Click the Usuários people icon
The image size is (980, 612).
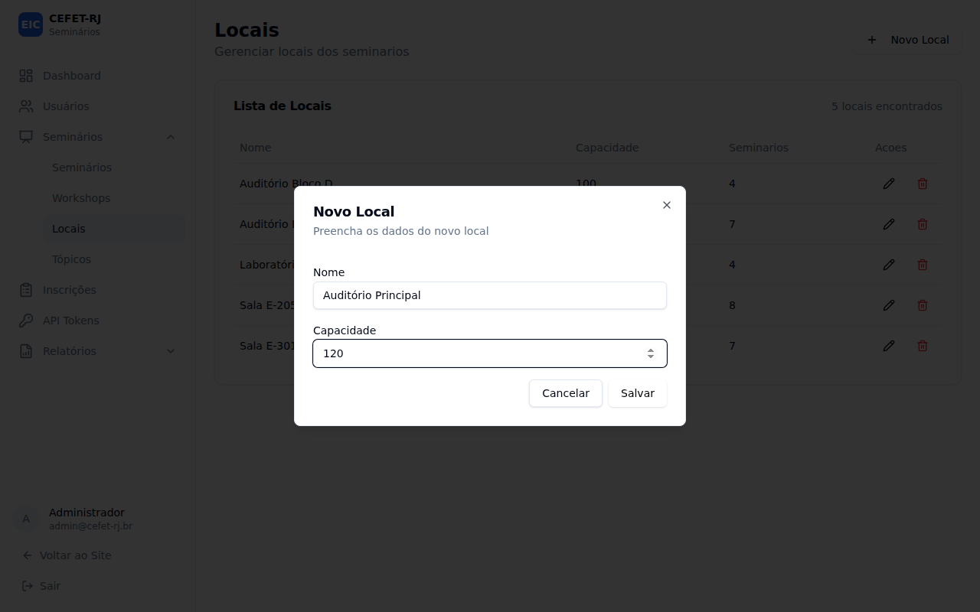coord(26,106)
